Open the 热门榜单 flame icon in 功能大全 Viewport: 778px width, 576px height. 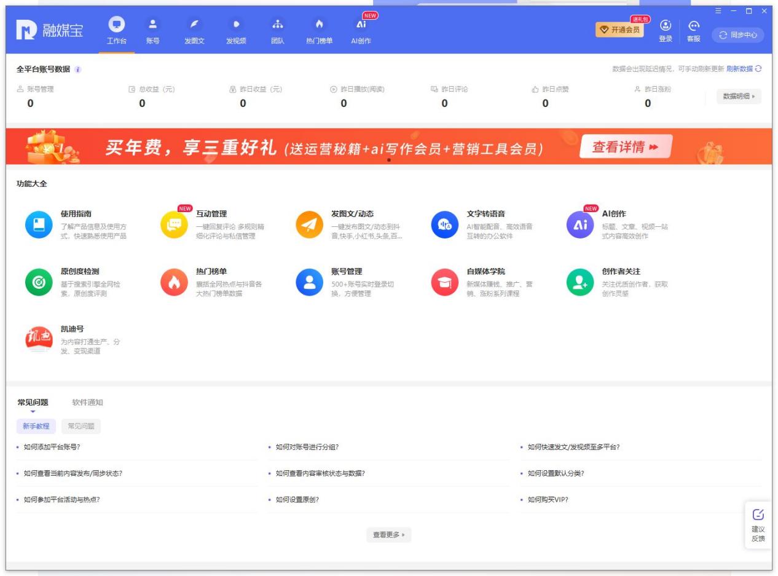pyautogui.click(x=173, y=282)
